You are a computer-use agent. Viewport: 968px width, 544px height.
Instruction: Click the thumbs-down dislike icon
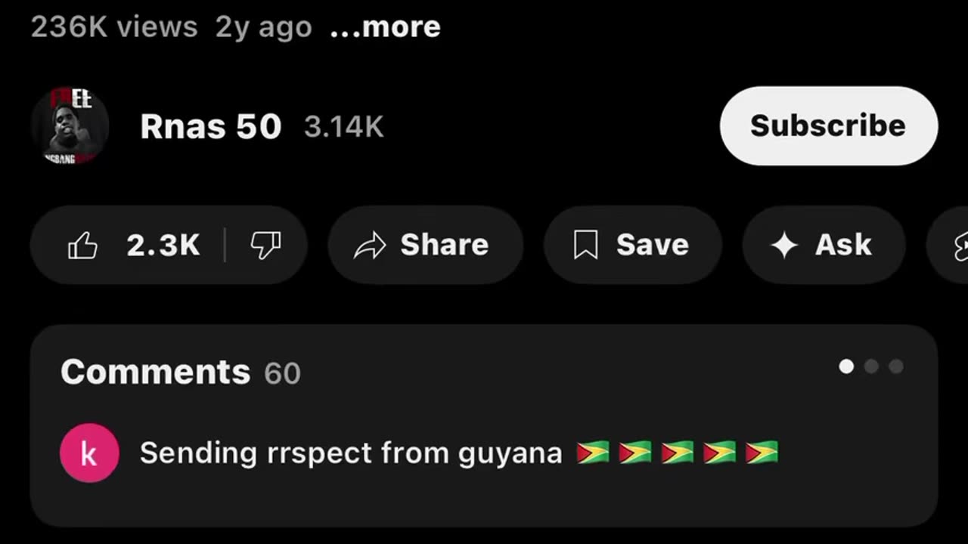265,246
